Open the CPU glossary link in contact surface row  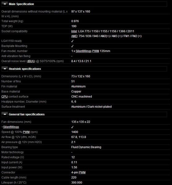[5, 97]
